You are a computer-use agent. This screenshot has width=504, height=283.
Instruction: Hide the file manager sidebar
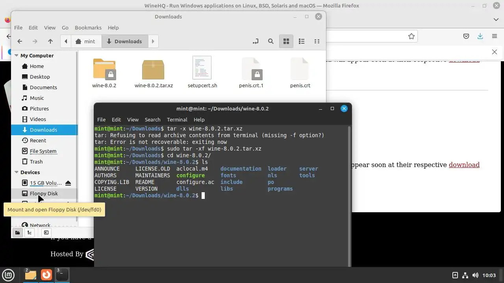pyautogui.click(x=46, y=233)
